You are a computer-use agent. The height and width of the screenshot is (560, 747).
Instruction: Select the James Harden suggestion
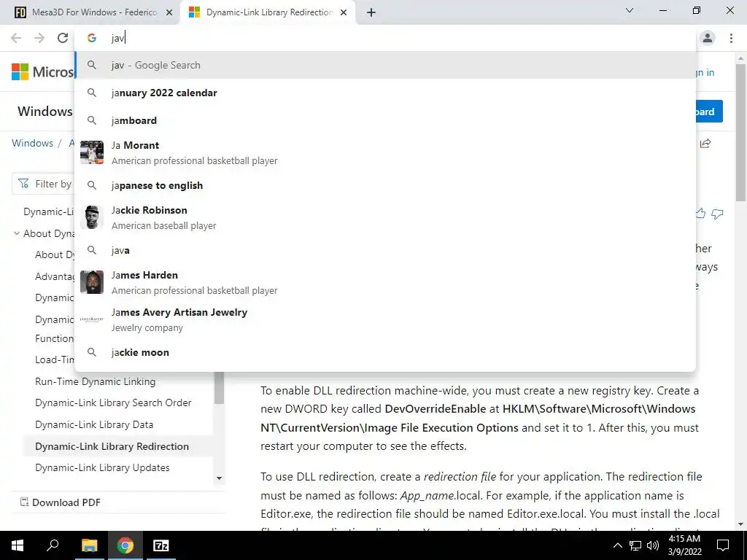(x=385, y=282)
